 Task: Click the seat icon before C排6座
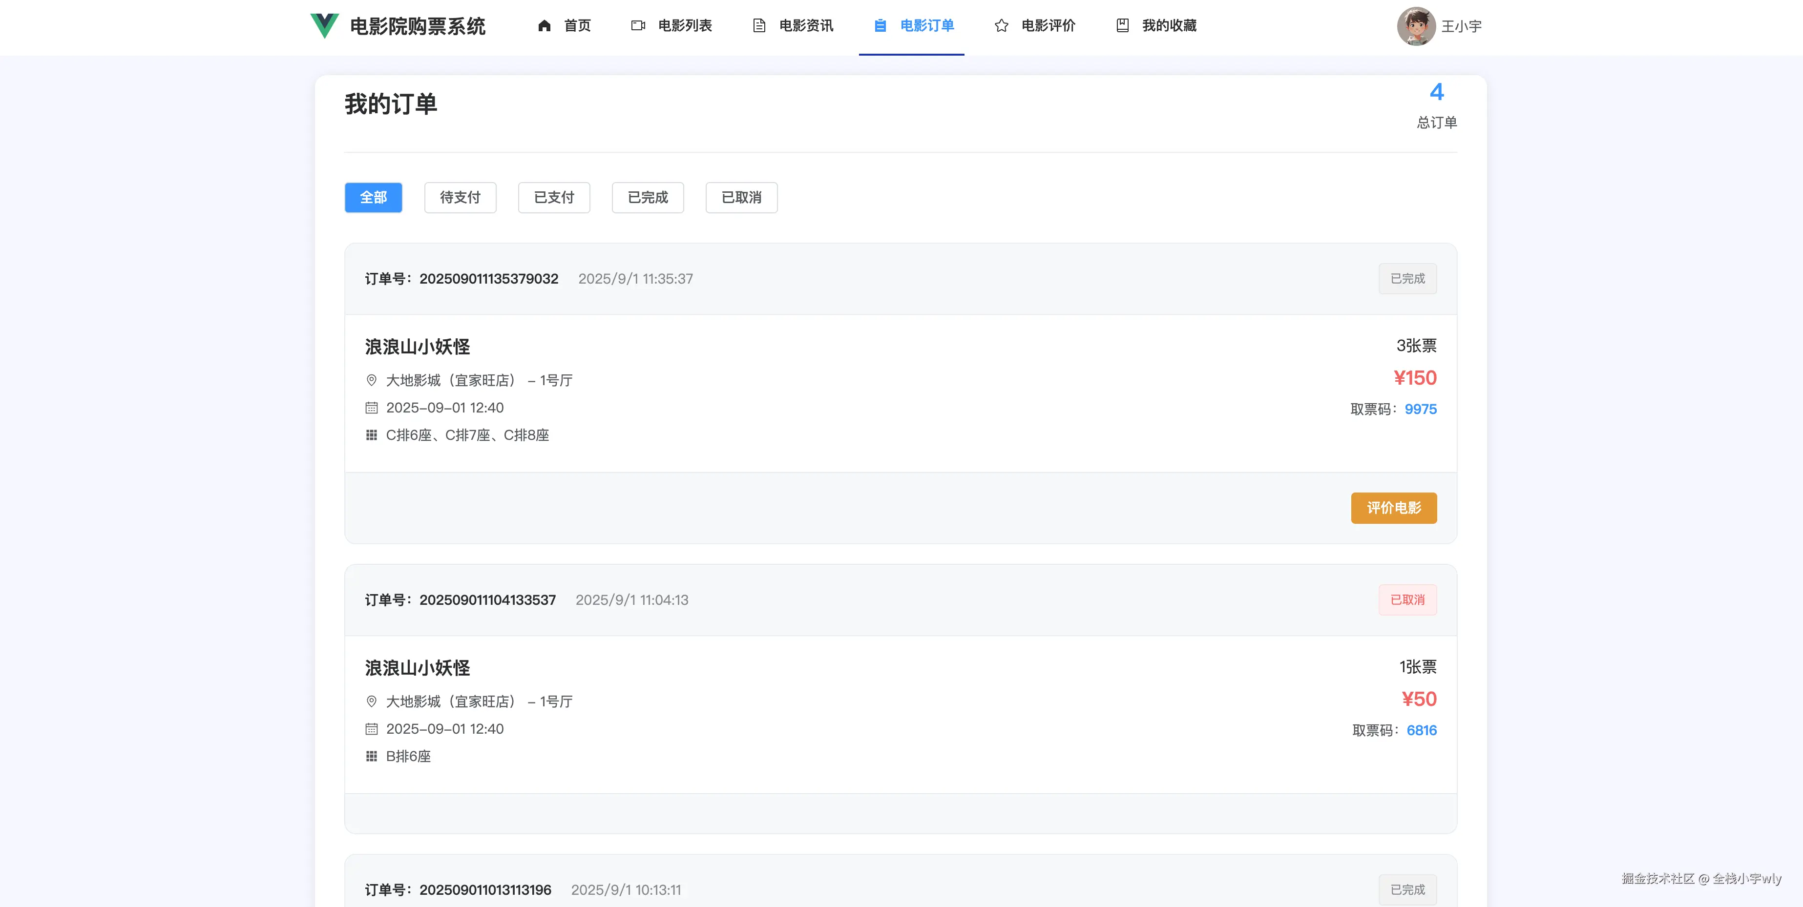pos(372,434)
